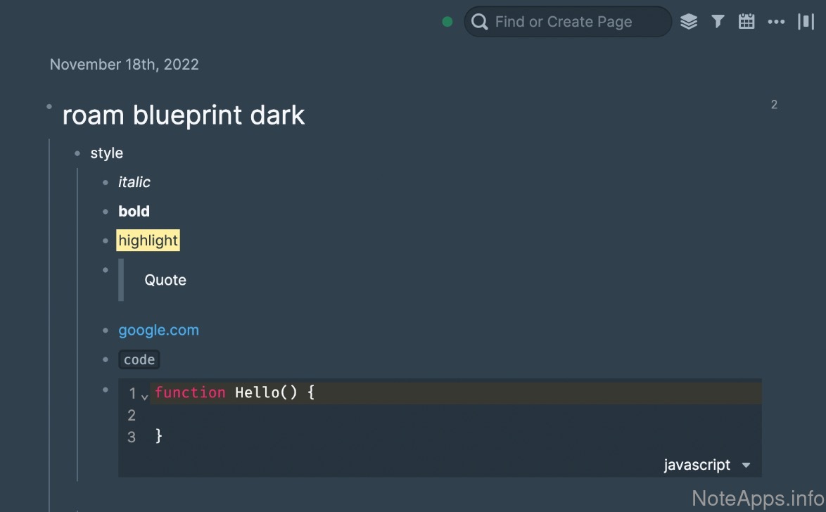The height and width of the screenshot is (512, 826).
Task: Click the 'Quote' blockquote text
Action: point(165,280)
